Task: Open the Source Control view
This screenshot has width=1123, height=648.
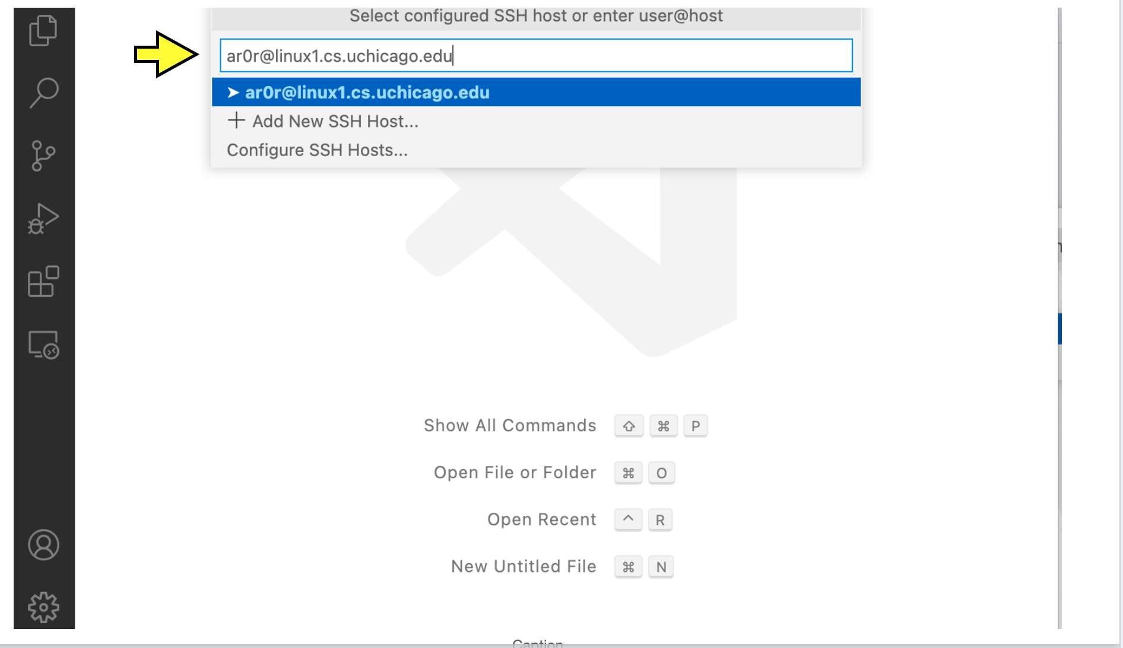Action: [43, 156]
